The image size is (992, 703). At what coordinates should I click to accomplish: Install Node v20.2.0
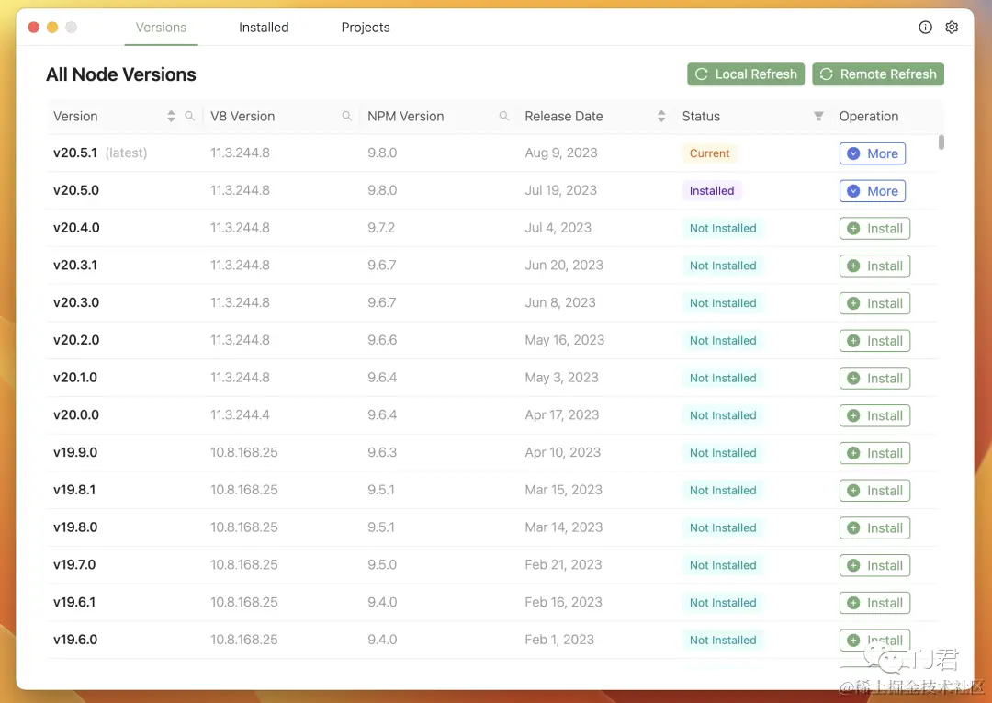click(875, 340)
